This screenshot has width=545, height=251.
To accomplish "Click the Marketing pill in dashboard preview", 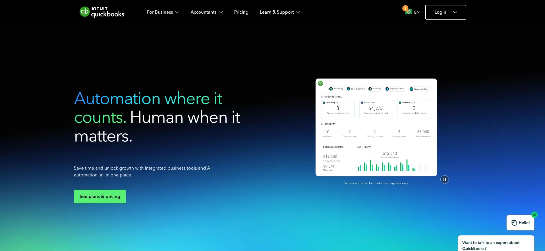I will point(375,89).
